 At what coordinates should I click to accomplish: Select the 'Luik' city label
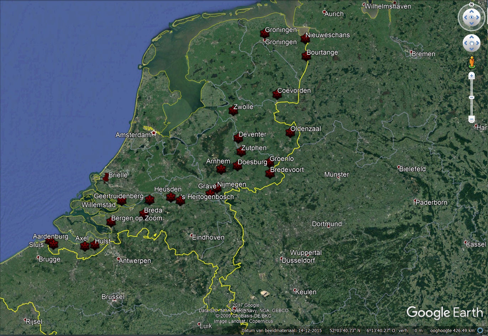pyautogui.click(x=206, y=326)
